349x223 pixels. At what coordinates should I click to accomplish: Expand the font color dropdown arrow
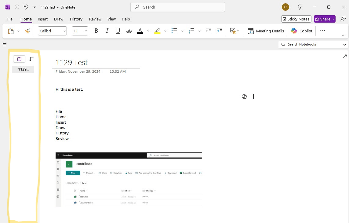[x=148, y=31]
